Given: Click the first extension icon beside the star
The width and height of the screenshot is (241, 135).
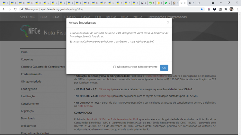Looking at the screenshot, I should point(209,9).
